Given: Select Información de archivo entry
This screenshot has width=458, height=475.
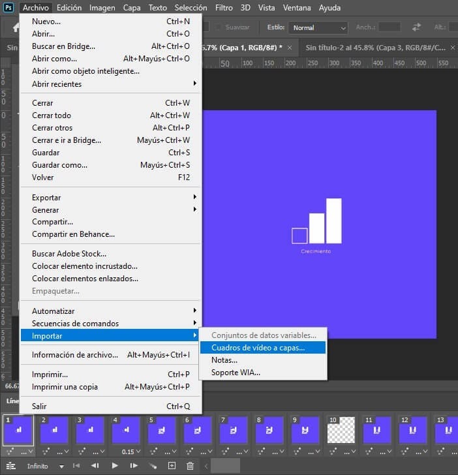Looking at the screenshot, I should pyautogui.click(x=111, y=355).
